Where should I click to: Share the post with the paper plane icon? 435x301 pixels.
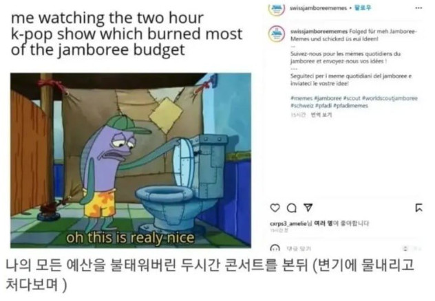pyautogui.click(x=308, y=208)
